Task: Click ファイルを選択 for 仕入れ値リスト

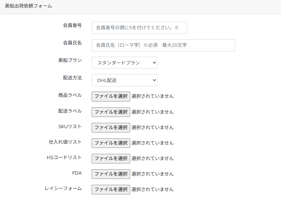Action: [x=111, y=143]
